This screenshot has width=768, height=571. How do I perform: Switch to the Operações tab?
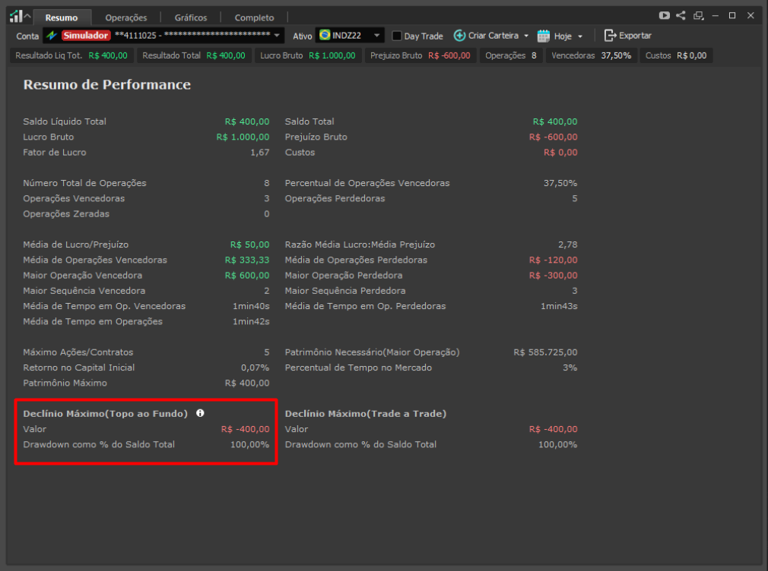pyautogui.click(x=126, y=17)
